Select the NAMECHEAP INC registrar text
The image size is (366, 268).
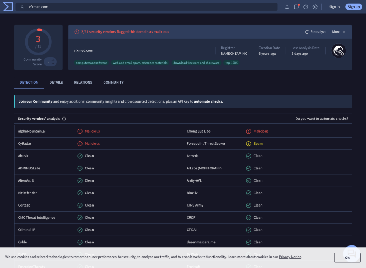tap(234, 54)
